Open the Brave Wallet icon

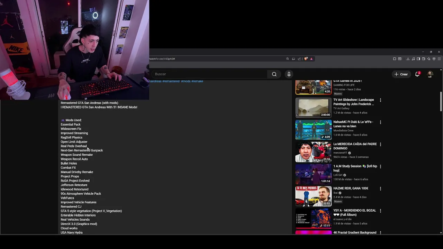(424, 59)
